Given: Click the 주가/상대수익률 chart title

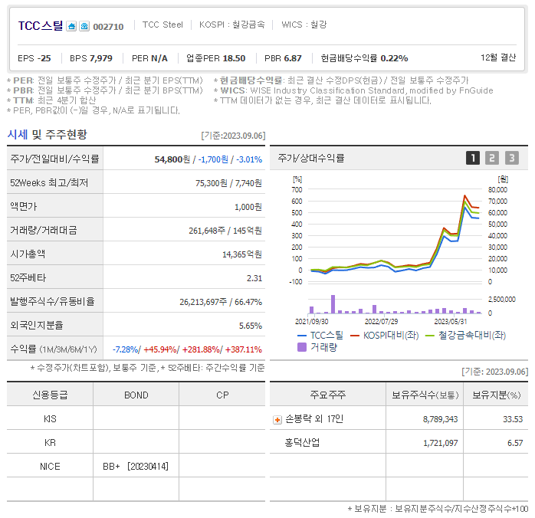Looking at the screenshot, I should point(311,158).
